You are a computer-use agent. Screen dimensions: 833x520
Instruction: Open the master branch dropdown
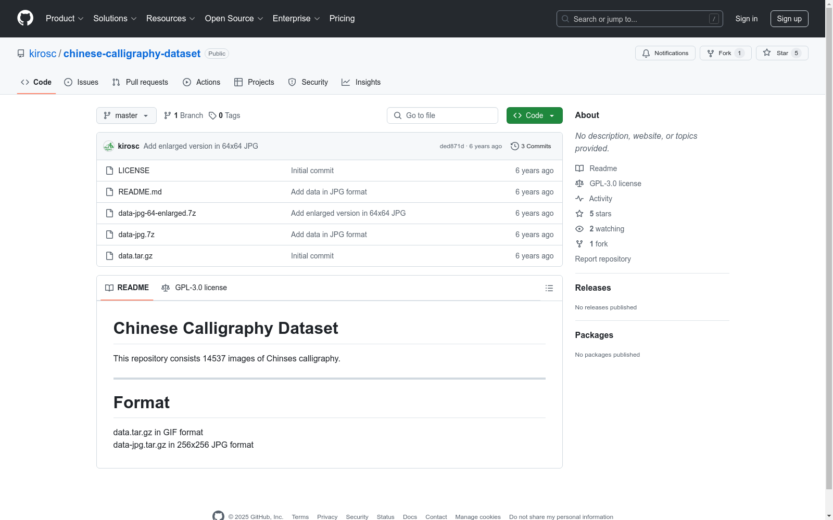pyautogui.click(x=127, y=115)
